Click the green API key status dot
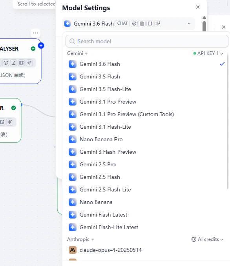Screen dimensions: 230x266 (195, 53)
